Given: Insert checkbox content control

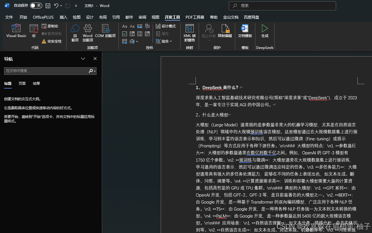Looking at the screenshot, I should coord(125,34).
